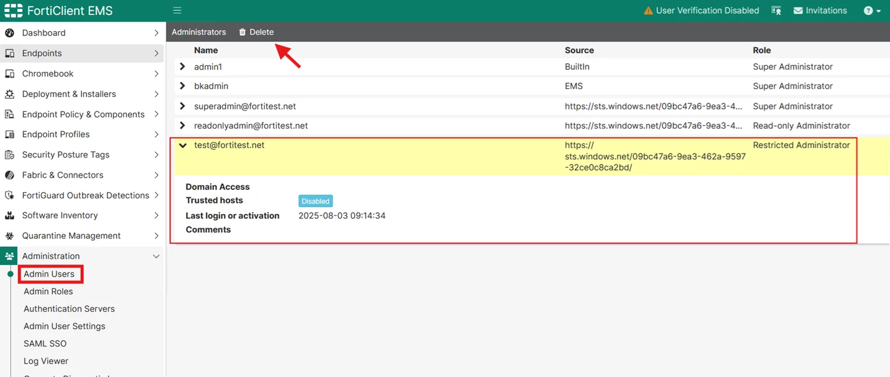Click the Software Inventory icon
The width and height of the screenshot is (890, 377).
pyautogui.click(x=9, y=215)
